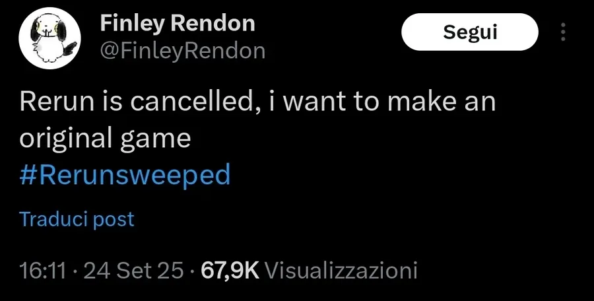Select the word "cancelled," in the post
Screen dimensions: 594x301
point(196,103)
